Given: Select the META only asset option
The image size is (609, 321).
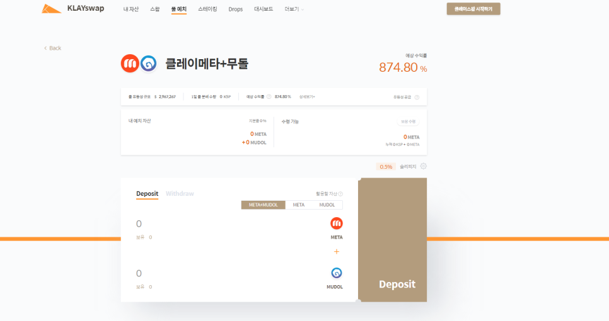Looking at the screenshot, I should point(299,205).
